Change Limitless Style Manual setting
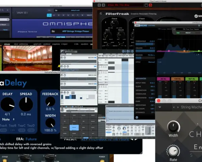Viewport: 202px width, 162px height. [x=151, y=62]
